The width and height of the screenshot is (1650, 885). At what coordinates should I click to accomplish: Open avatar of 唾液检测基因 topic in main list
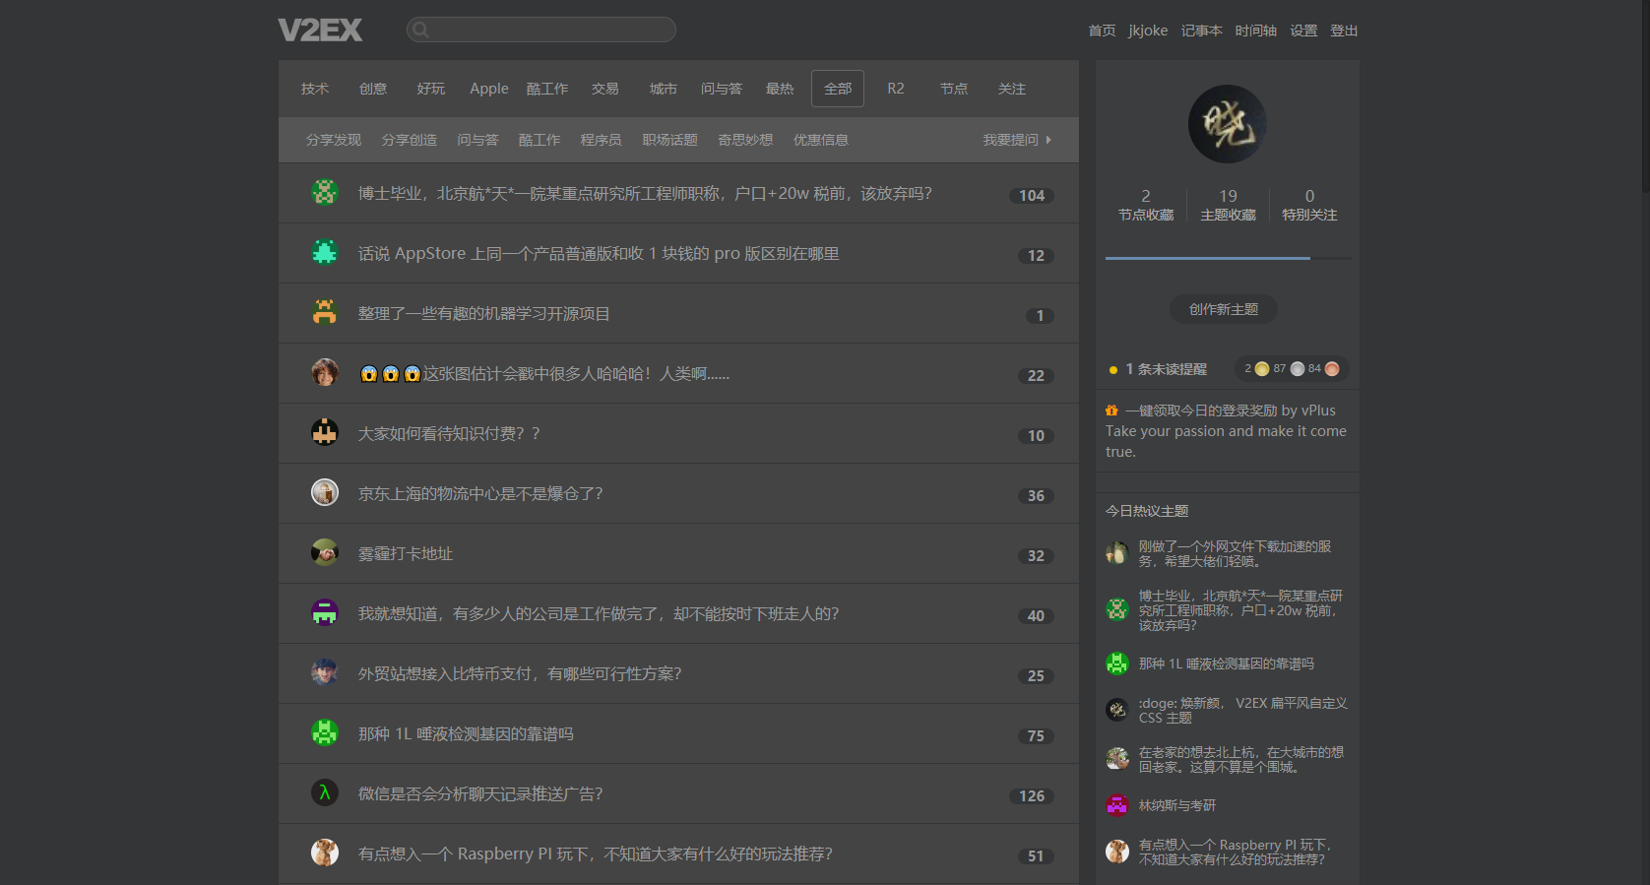(x=325, y=732)
